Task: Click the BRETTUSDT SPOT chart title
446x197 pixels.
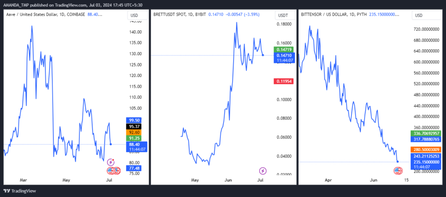Action: coord(180,14)
